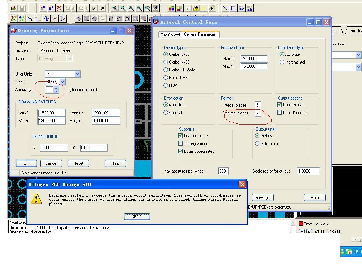
Task: Choose Barco DPF device type
Action: 175,78
